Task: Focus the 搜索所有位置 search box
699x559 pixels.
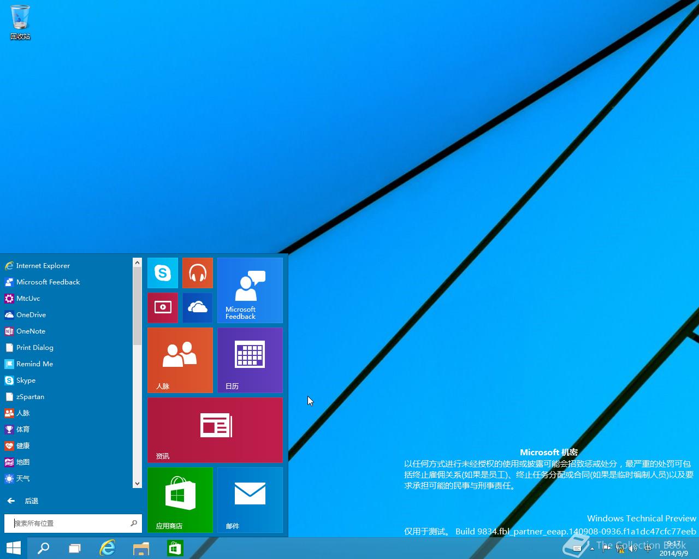Action: [x=73, y=523]
